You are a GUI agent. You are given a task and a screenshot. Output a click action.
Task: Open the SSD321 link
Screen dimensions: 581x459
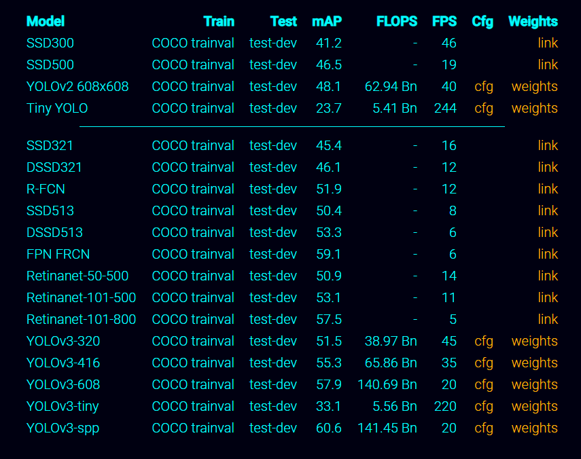[x=548, y=145]
